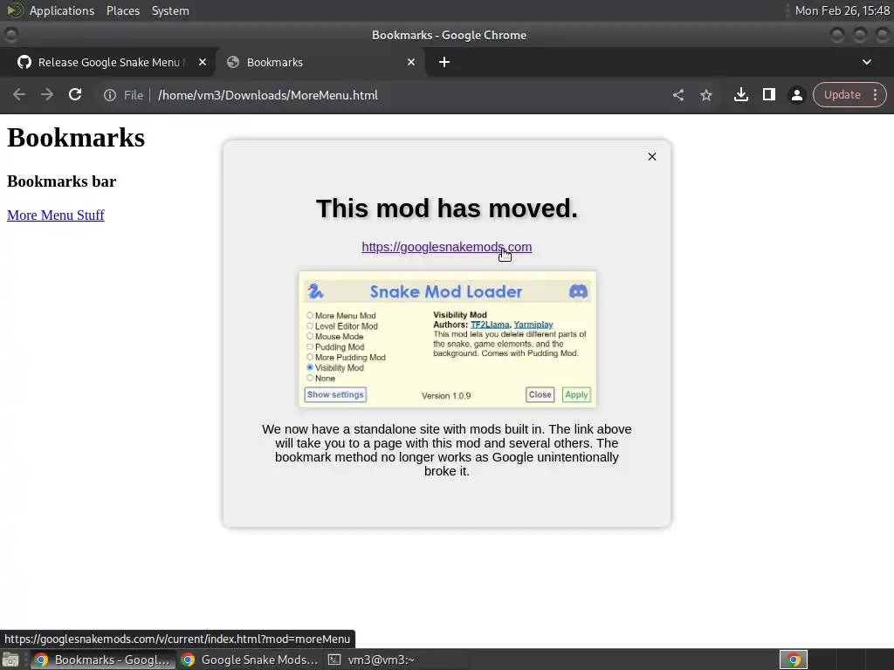Switch to the Release Google Snake Menu tab
The width and height of the screenshot is (894, 670).
tap(107, 62)
